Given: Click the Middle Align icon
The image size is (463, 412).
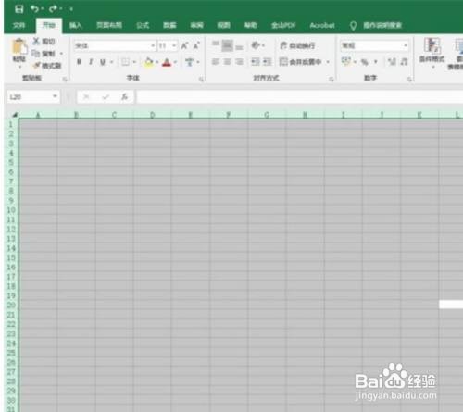Looking at the screenshot, I should coord(227,45).
